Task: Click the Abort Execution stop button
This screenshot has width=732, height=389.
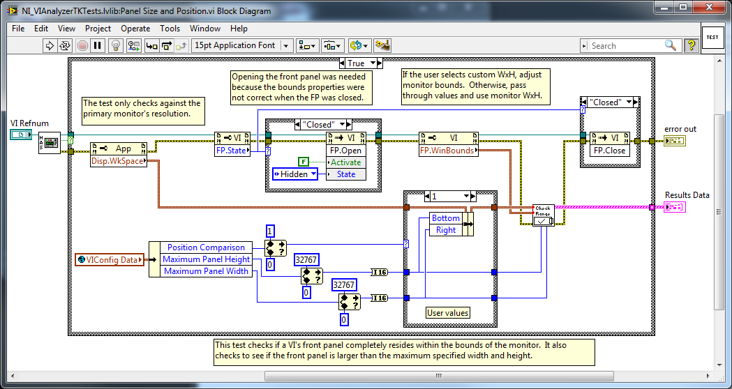Action: (x=82, y=46)
